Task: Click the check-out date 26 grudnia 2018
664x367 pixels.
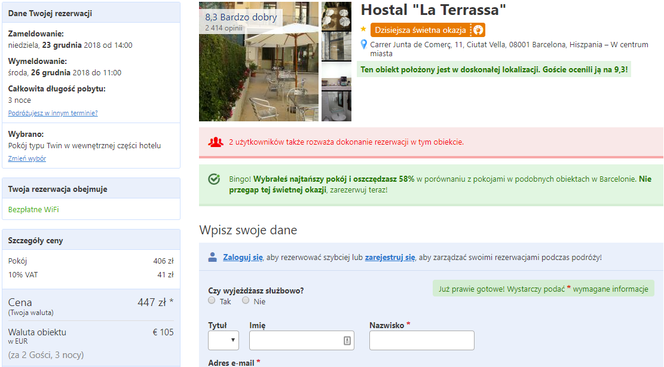Action: point(65,72)
